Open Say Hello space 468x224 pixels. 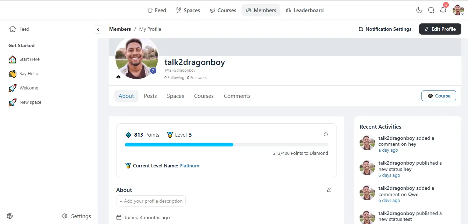pyautogui.click(x=23, y=74)
